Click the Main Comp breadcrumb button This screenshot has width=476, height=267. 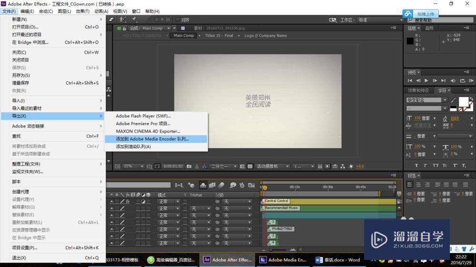[x=184, y=36]
